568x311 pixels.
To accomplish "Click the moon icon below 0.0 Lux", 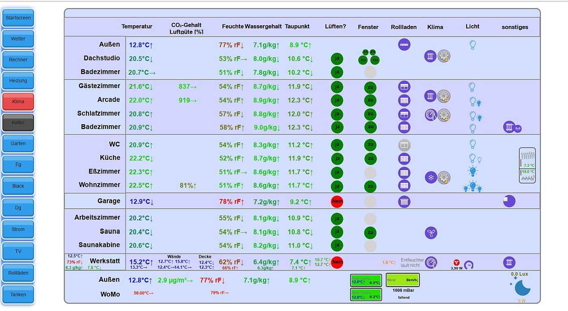I will (523, 288).
